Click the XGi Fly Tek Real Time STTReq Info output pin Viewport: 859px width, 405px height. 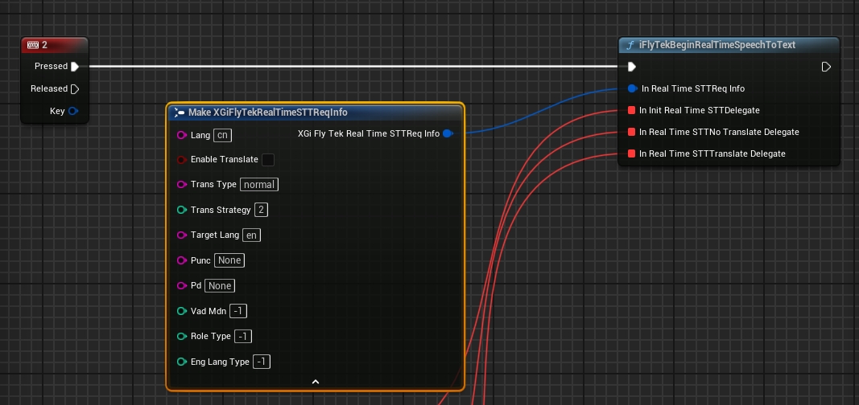[448, 133]
